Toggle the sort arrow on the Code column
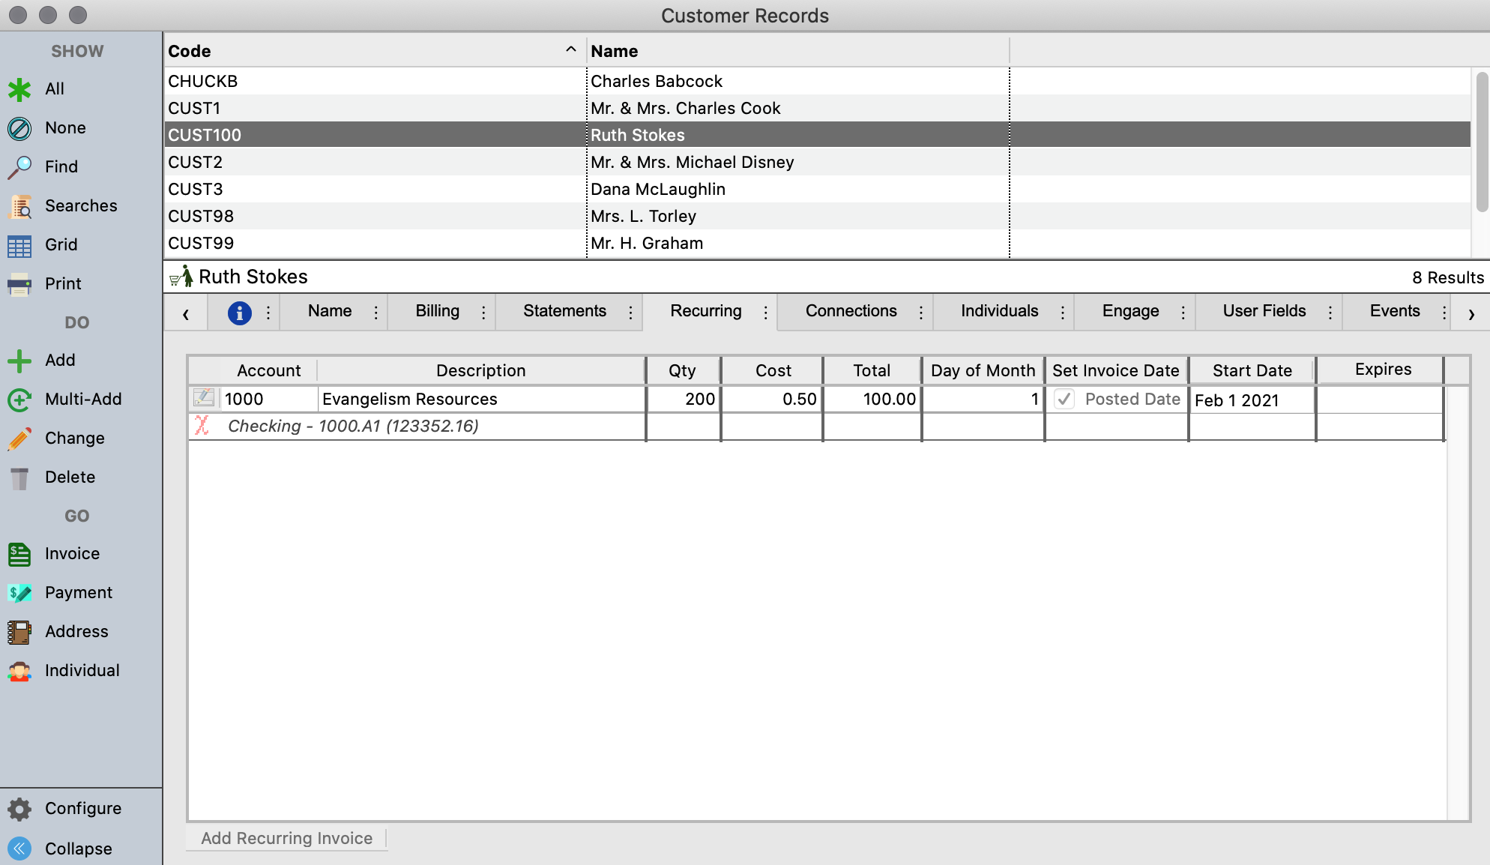 [570, 49]
